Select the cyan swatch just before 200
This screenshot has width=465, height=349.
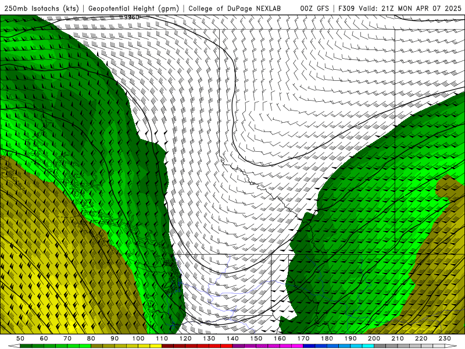[368, 346]
